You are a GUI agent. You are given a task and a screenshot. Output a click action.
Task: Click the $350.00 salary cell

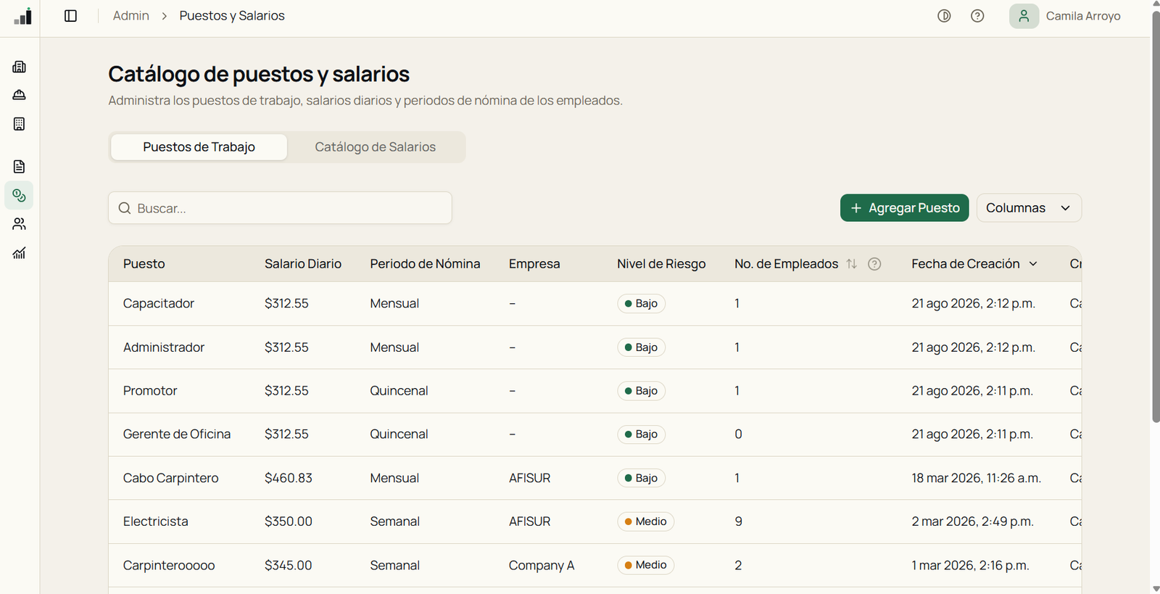289,521
